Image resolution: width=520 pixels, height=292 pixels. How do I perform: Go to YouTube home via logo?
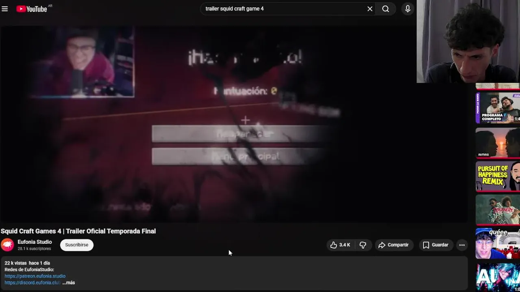point(32,9)
